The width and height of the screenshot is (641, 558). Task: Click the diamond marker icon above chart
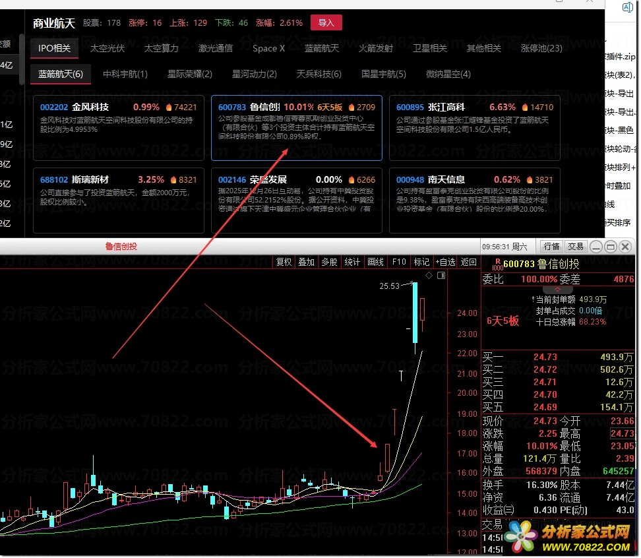point(429,276)
